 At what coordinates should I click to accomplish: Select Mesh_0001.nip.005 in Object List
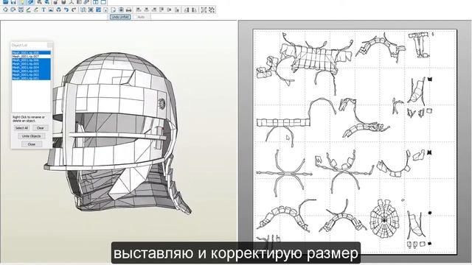pos(31,64)
